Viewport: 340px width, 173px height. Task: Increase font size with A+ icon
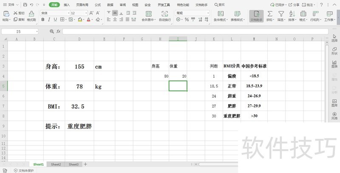[91, 13]
